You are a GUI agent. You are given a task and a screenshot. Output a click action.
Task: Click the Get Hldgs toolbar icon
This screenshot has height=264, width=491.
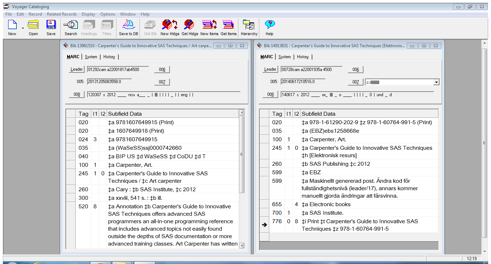tap(189, 25)
